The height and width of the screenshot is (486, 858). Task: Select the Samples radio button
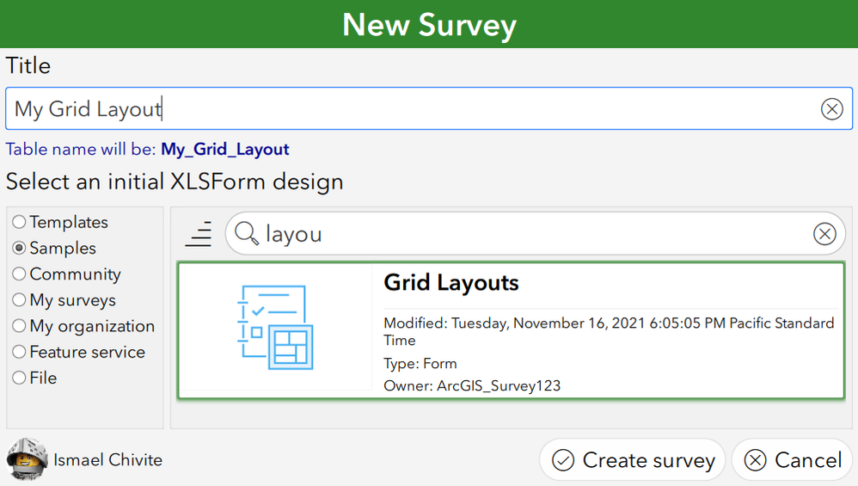click(19, 248)
